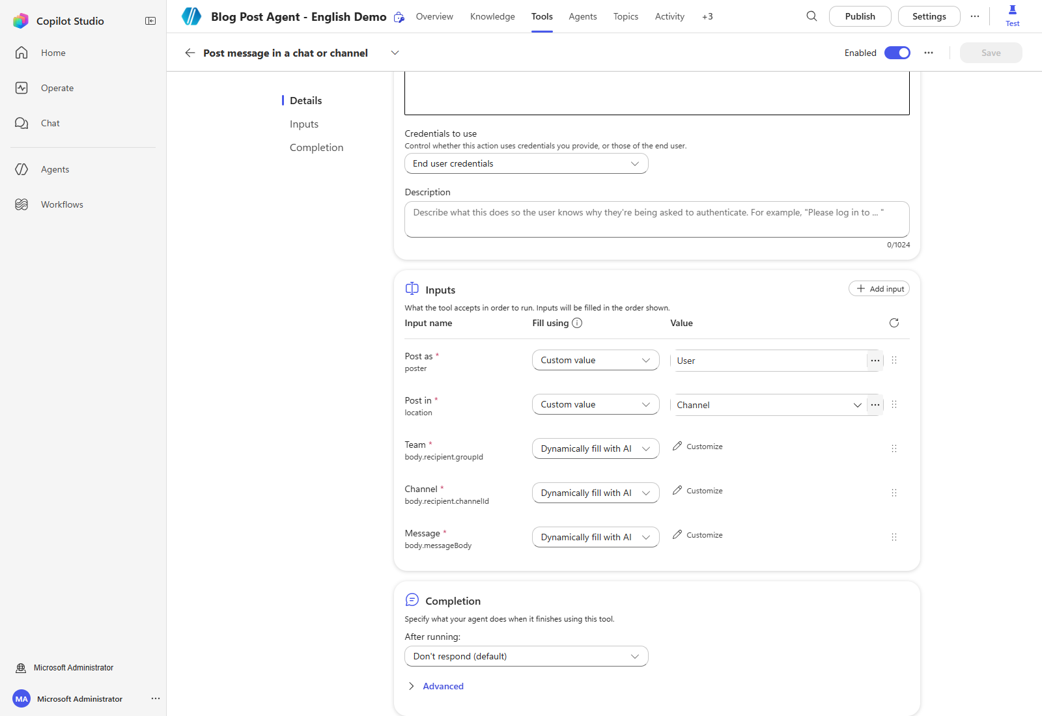Image resolution: width=1042 pixels, height=716 pixels.
Task: Click drag handle for Team input row
Action: click(894, 448)
